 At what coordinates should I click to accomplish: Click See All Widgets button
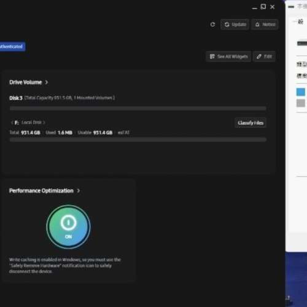228,56
